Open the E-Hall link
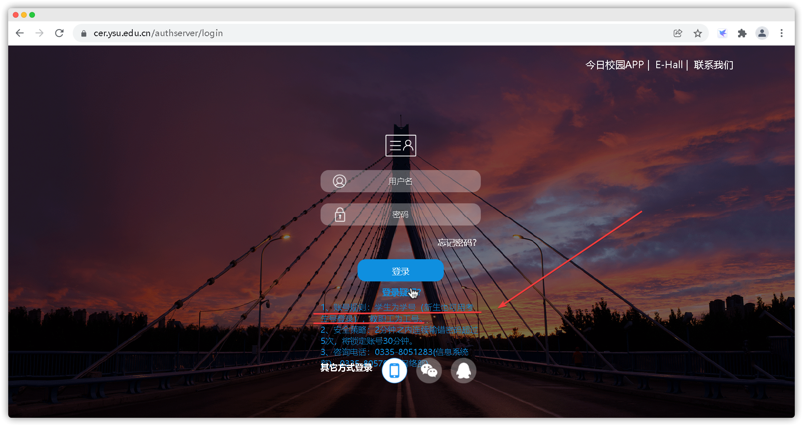Image resolution: width=803 pixels, height=426 pixels. [x=669, y=65]
